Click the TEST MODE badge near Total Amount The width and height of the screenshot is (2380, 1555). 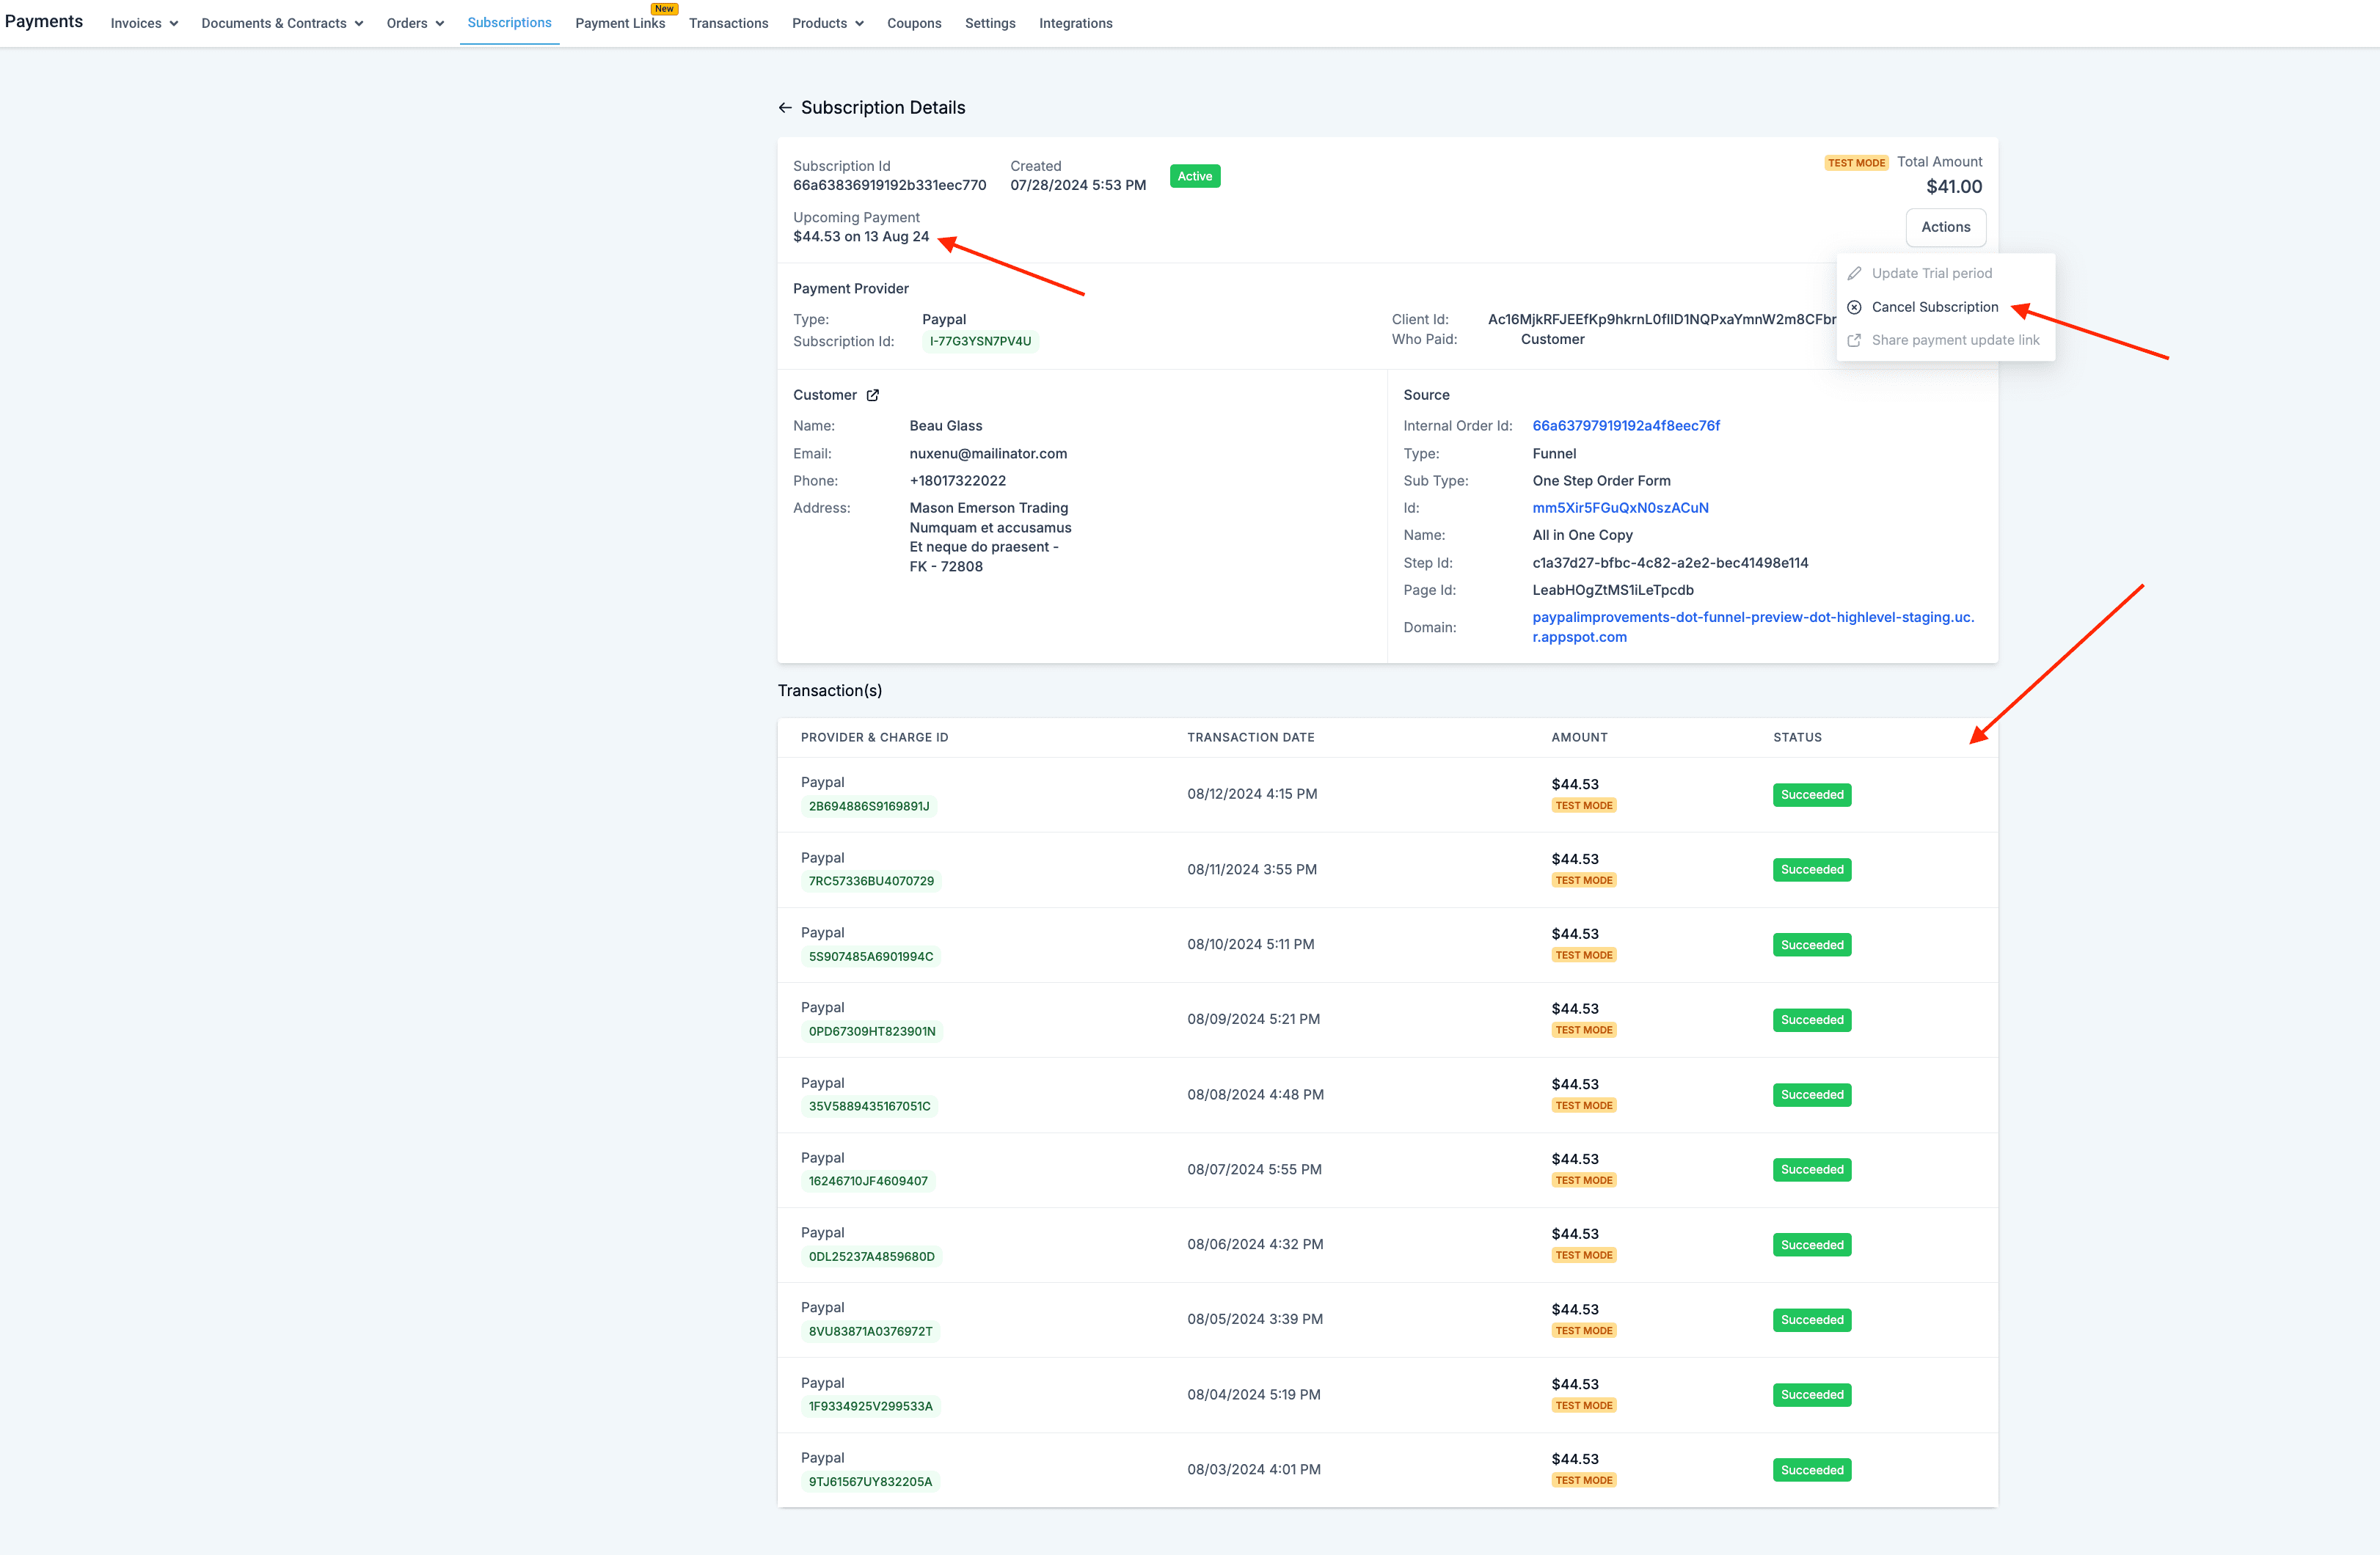tap(1856, 163)
